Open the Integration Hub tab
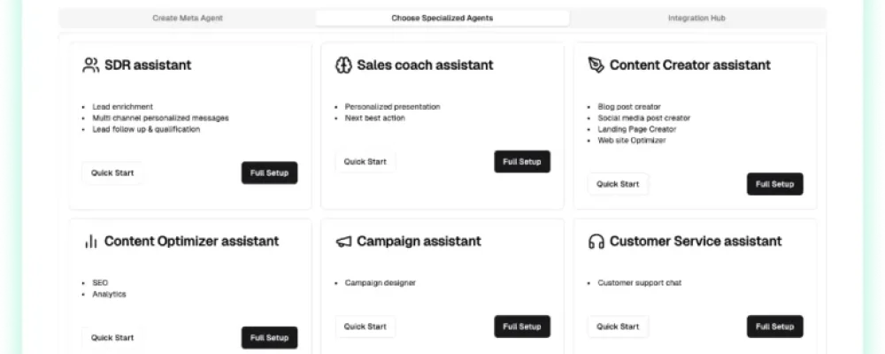Viewport: 885px width, 354px height. tap(696, 18)
